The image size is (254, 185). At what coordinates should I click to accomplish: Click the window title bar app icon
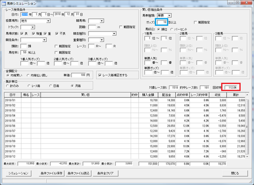pyautogui.click(x=4, y=4)
